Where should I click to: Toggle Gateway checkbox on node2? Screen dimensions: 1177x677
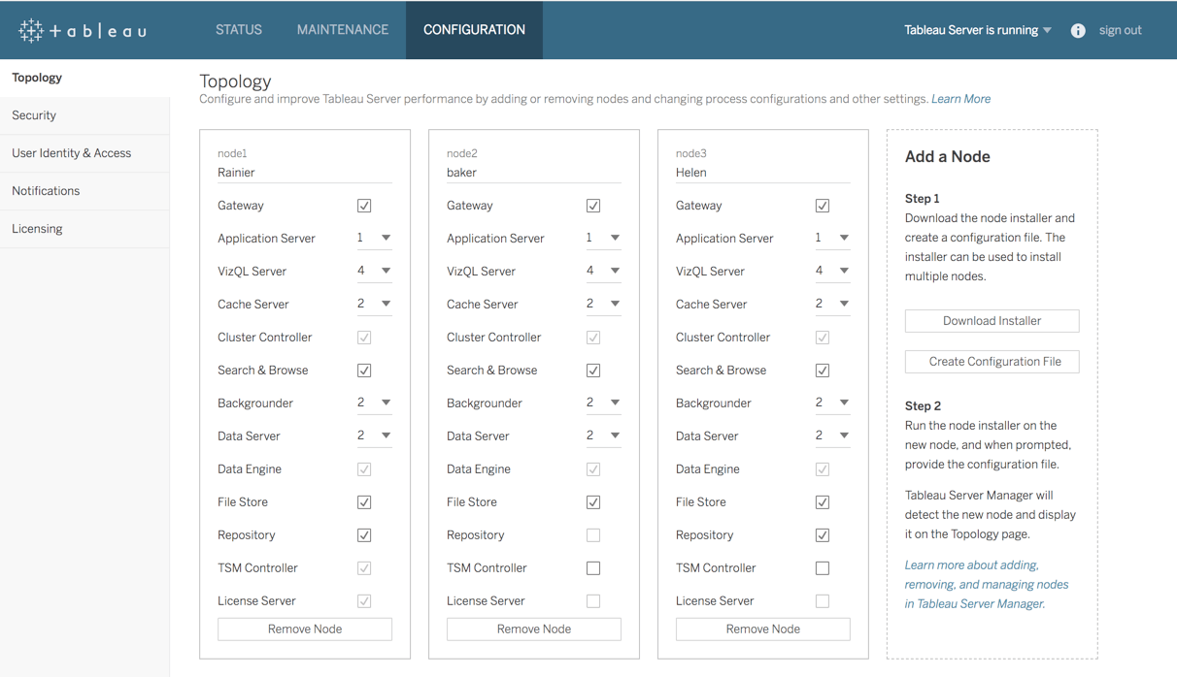pyautogui.click(x=593, y=206)
